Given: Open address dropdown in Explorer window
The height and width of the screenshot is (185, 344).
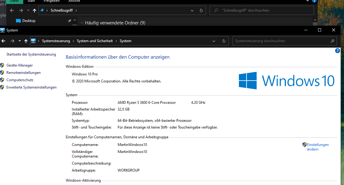Looking at the screenshot, I should [x=192, y=10].
